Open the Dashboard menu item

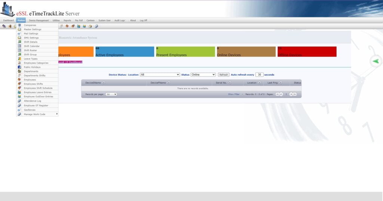pos(8,21)
